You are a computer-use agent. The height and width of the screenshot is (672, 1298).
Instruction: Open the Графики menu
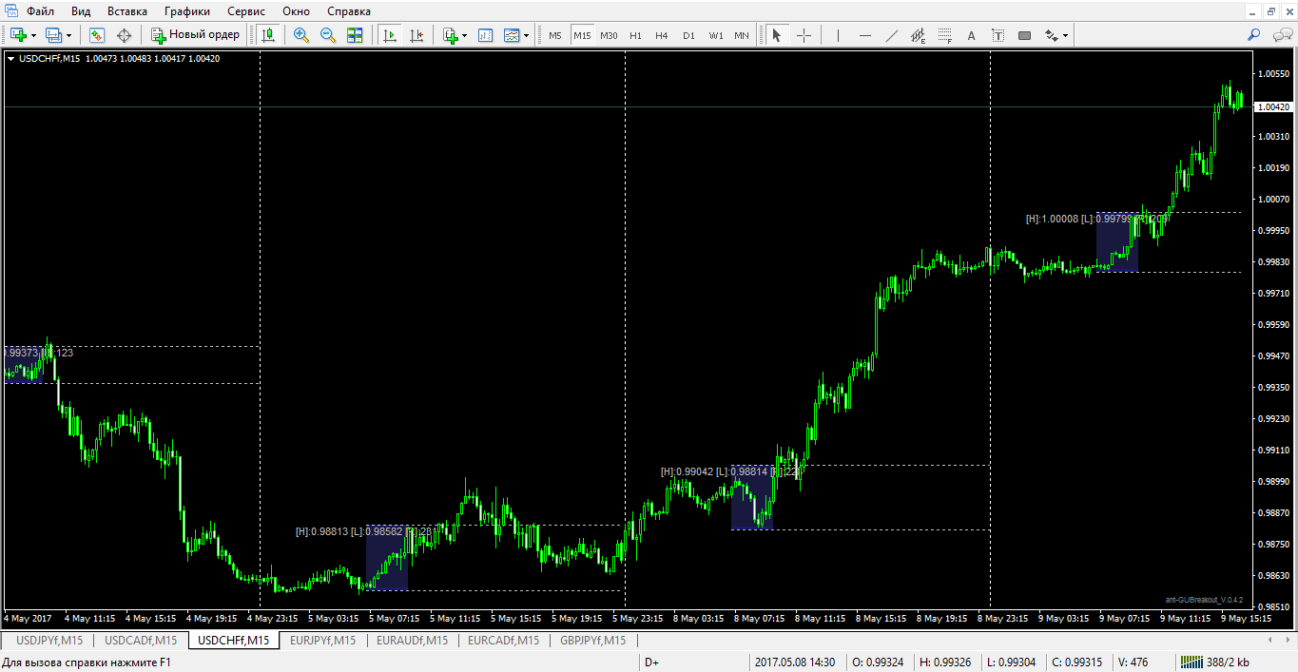point(187,11)
